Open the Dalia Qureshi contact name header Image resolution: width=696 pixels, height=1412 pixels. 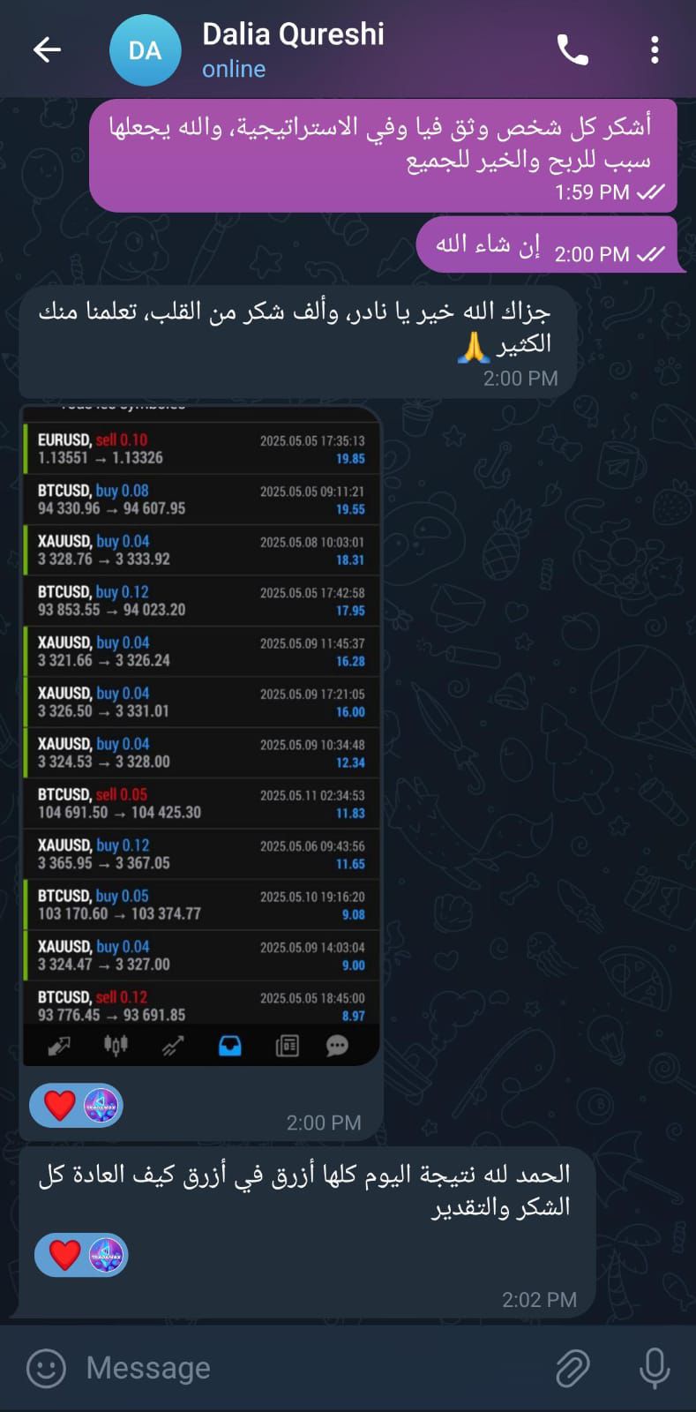[293, 34]
